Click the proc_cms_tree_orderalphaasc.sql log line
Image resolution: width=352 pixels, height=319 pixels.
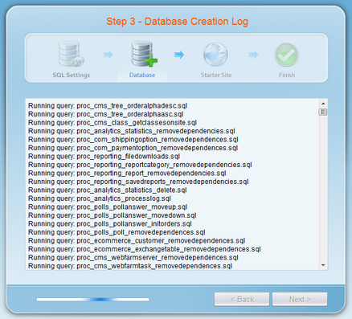click(x=106, y=114)
